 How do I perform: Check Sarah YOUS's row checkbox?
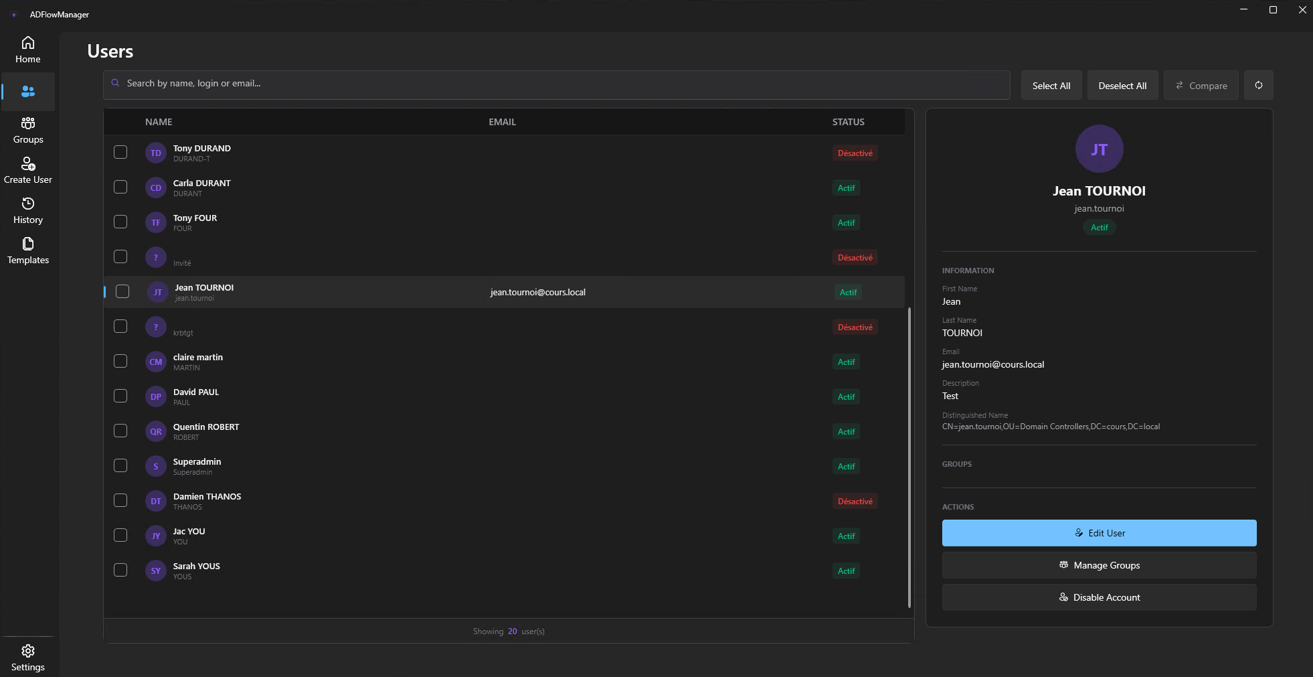pos(120,570)
